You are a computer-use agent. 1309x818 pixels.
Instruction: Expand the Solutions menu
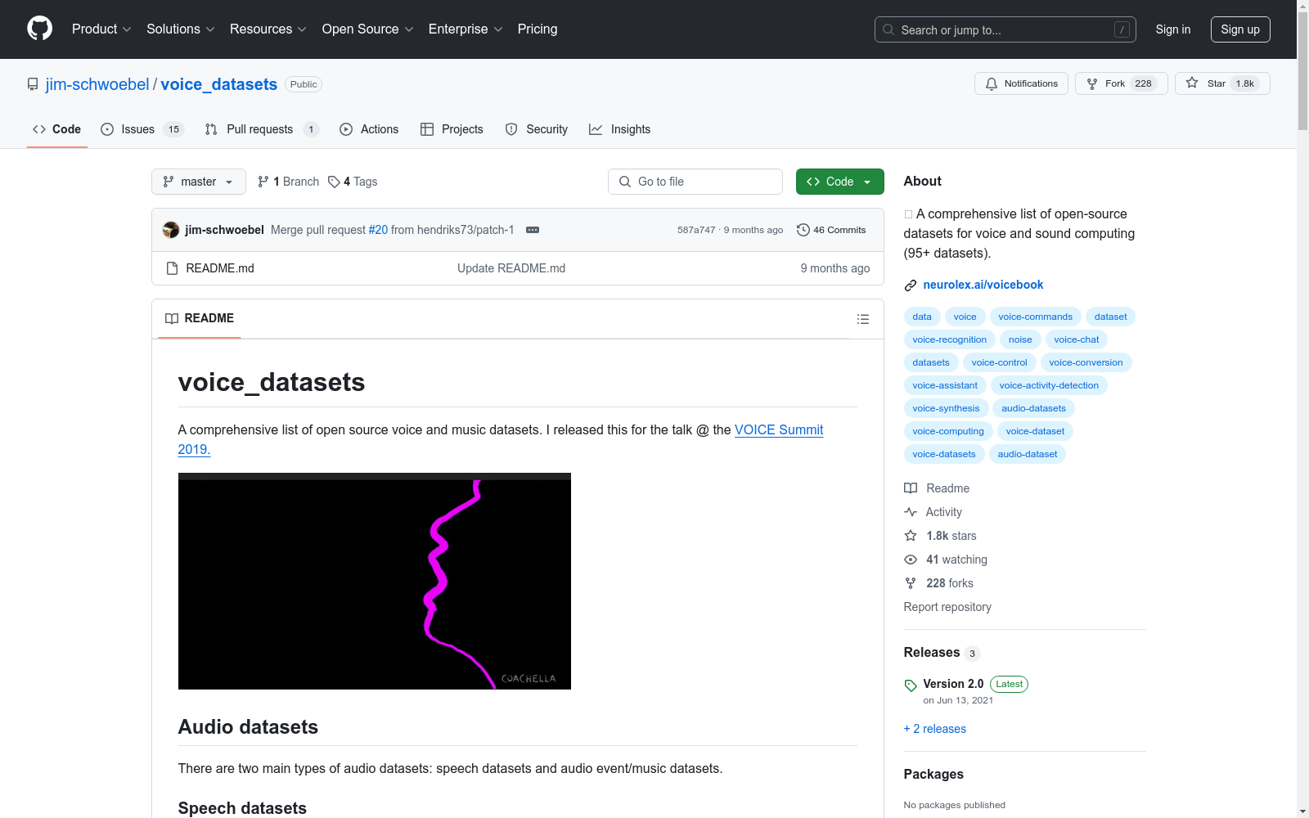[x=180, y=29]
